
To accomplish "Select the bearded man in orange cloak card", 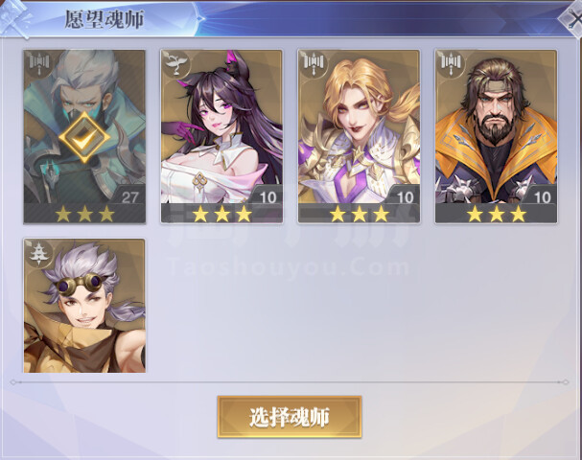I will click(x=497, y=137).
